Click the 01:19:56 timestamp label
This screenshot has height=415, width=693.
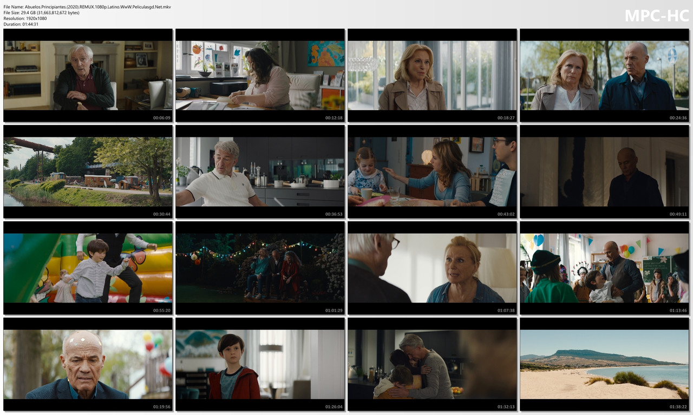(x=161, y=406)
